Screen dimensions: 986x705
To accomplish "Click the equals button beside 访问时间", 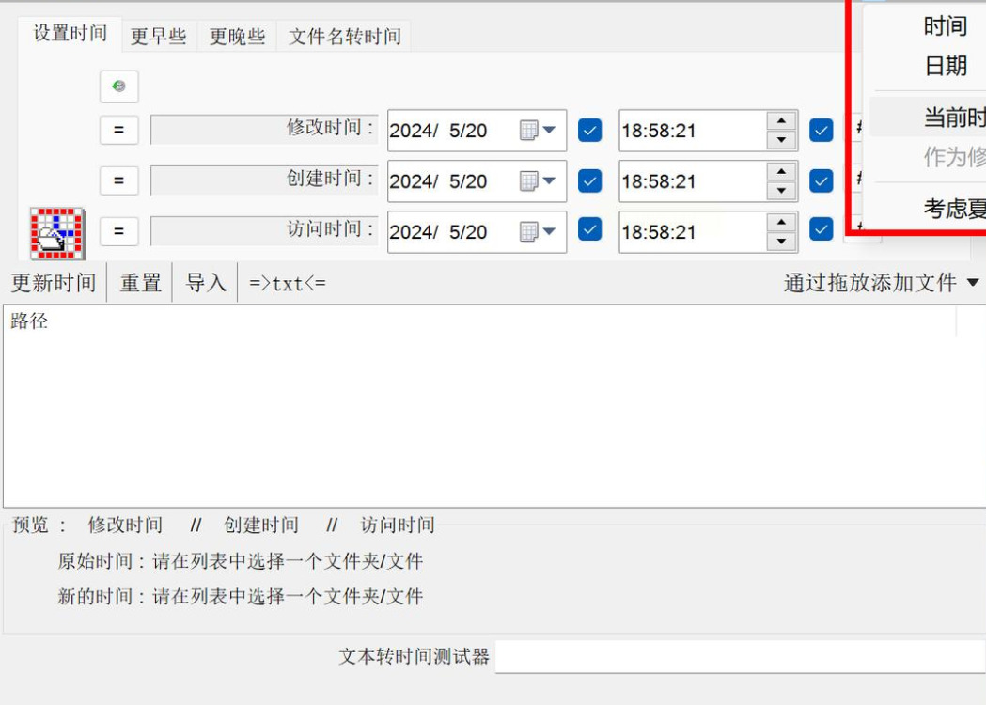I will click(x=118, y=231).
